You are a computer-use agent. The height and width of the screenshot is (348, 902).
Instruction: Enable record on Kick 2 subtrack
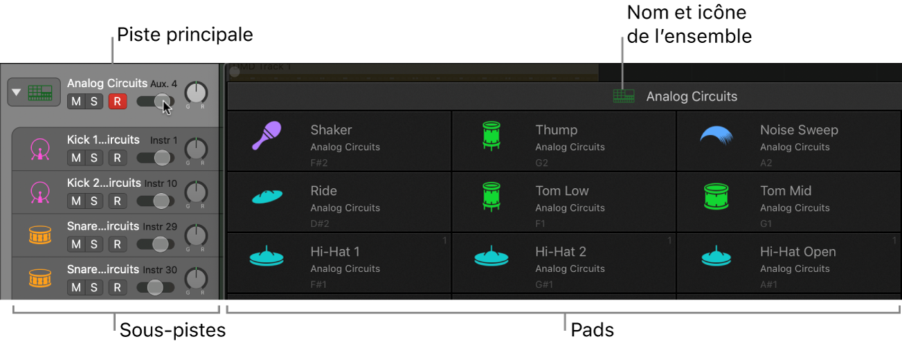pos(117,201)
